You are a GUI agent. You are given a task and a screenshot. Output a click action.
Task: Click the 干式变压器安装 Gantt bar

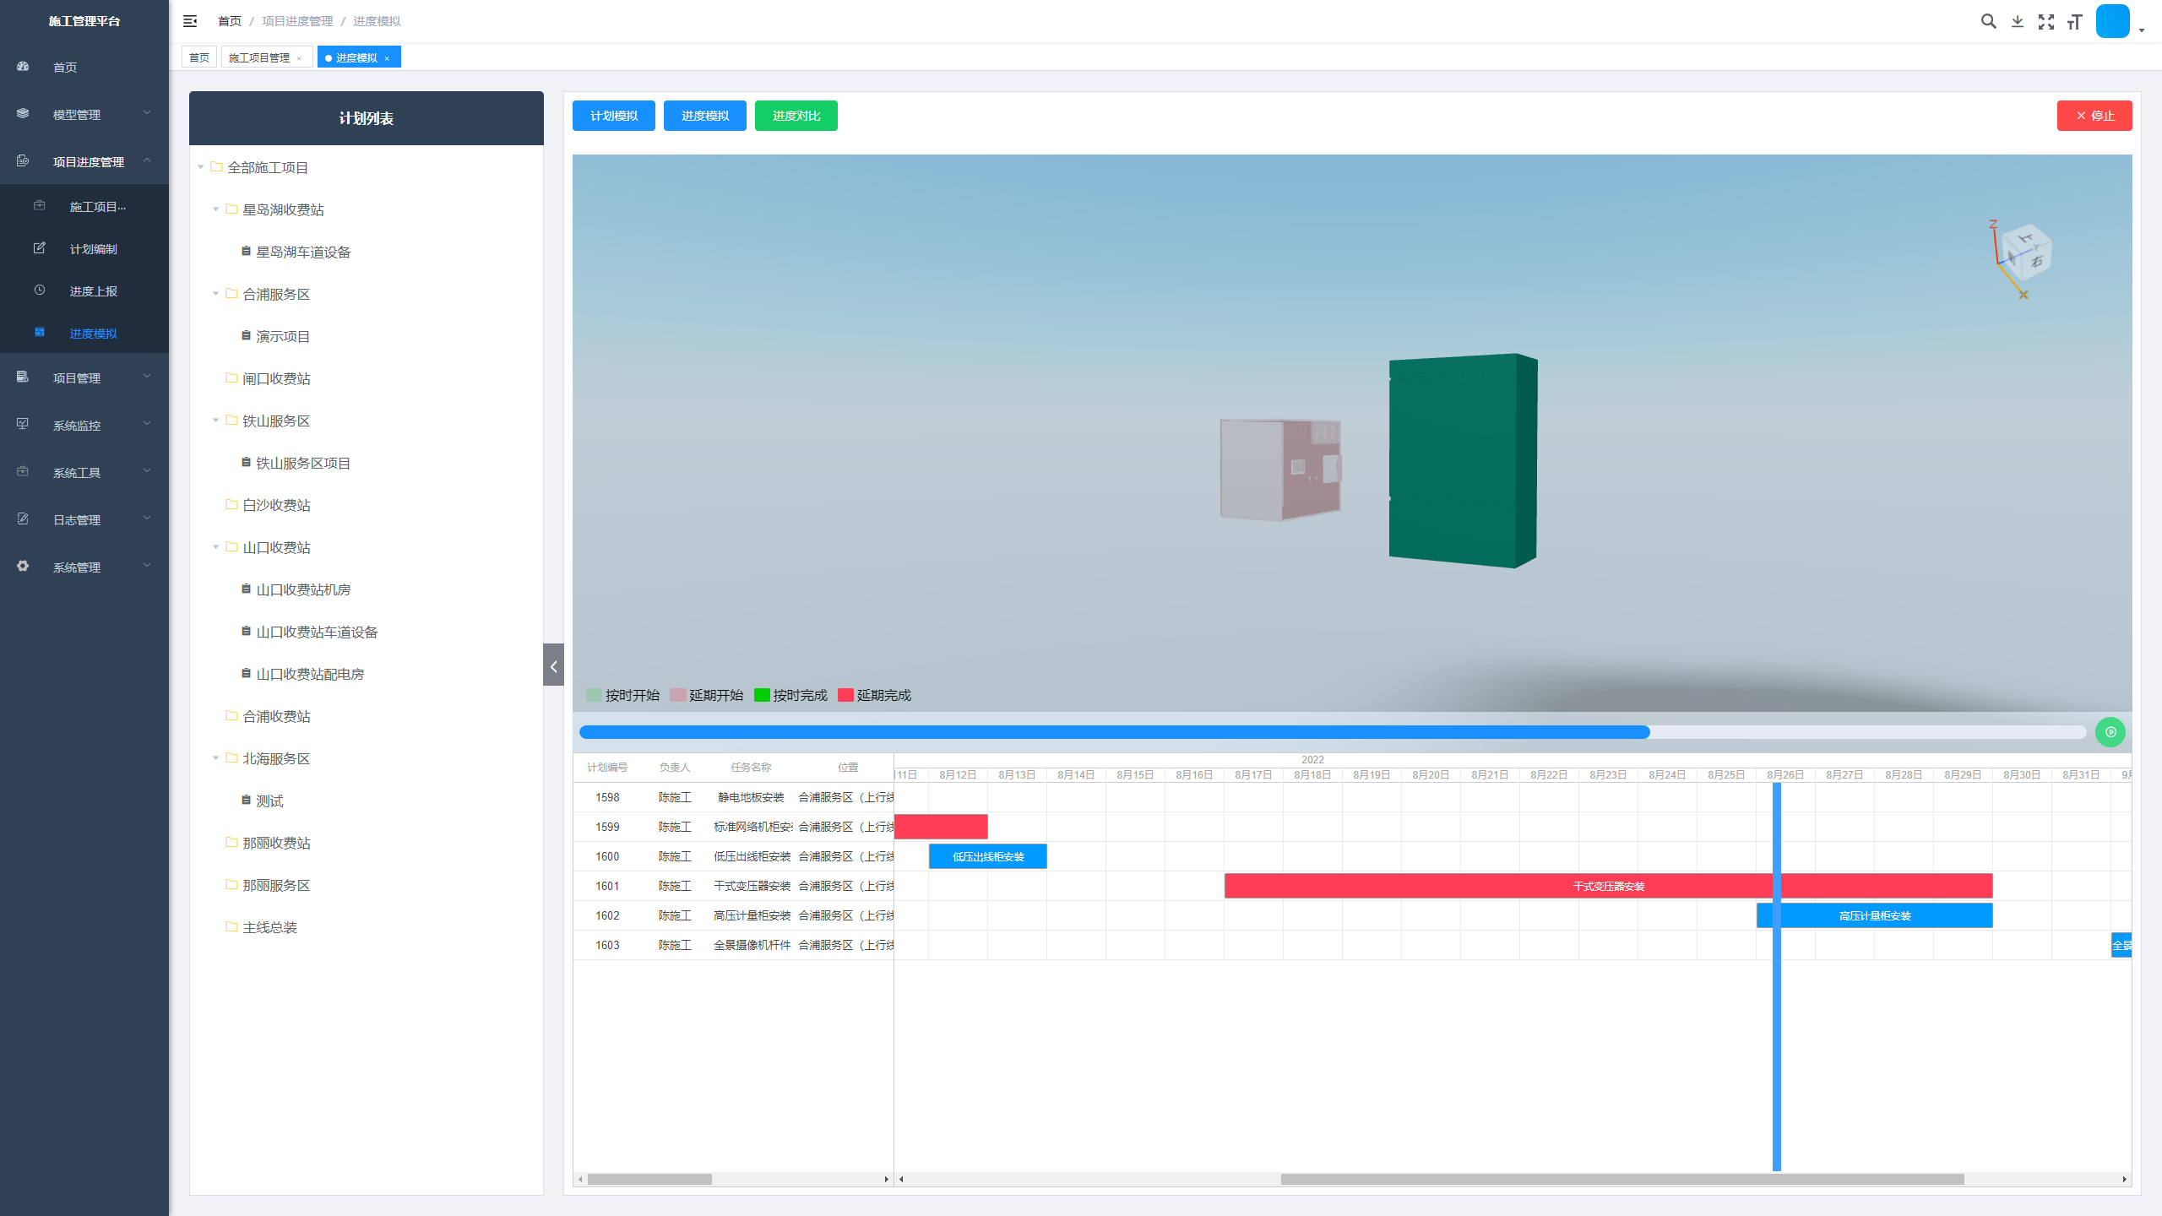click(x=1608, y=886)
